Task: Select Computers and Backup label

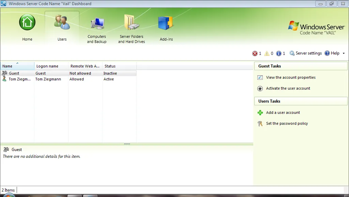Action: tap(96, 39)
